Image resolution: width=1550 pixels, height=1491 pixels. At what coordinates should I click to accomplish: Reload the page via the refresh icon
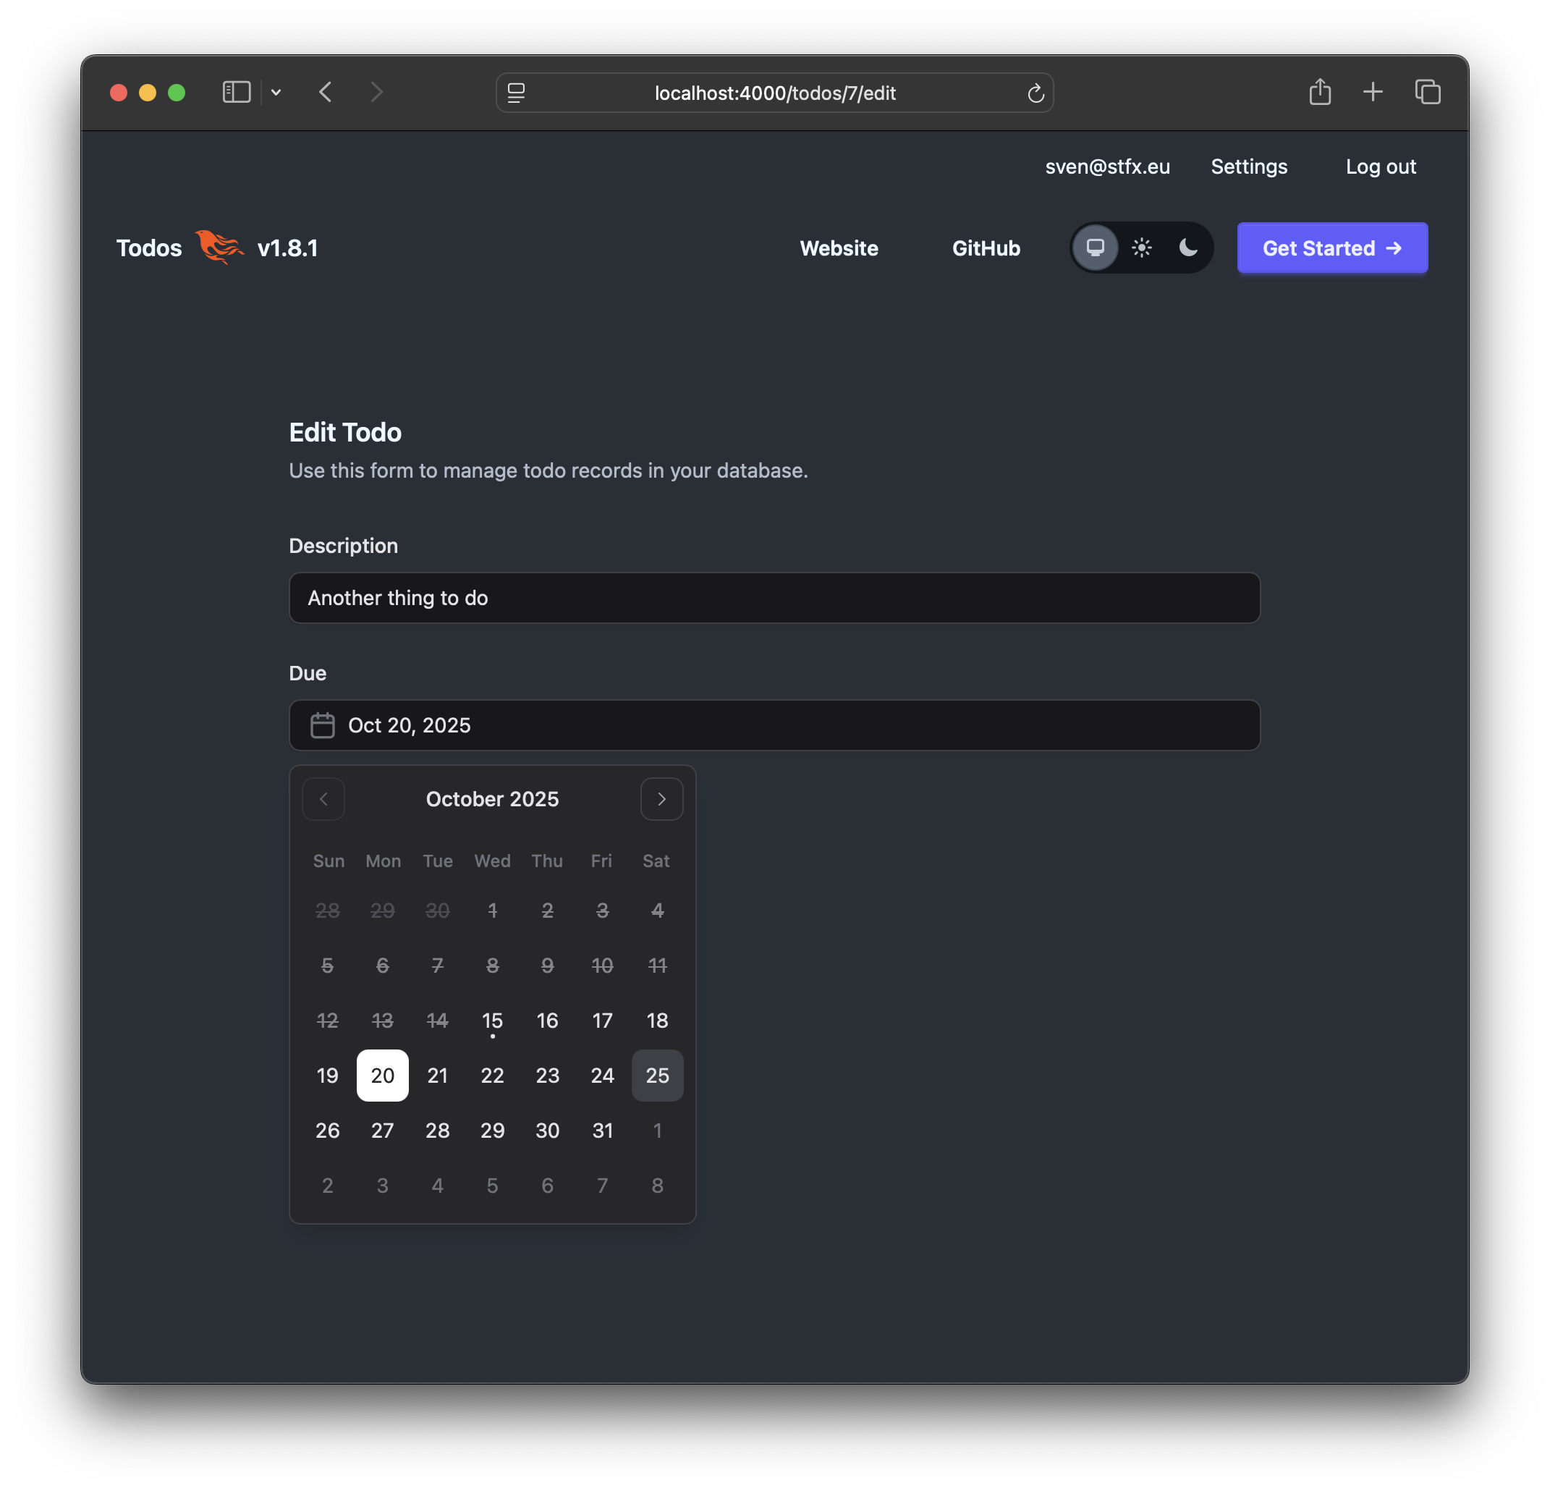coord(1036,93)
